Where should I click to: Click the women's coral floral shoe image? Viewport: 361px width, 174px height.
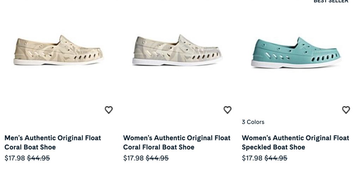point(177,50)
